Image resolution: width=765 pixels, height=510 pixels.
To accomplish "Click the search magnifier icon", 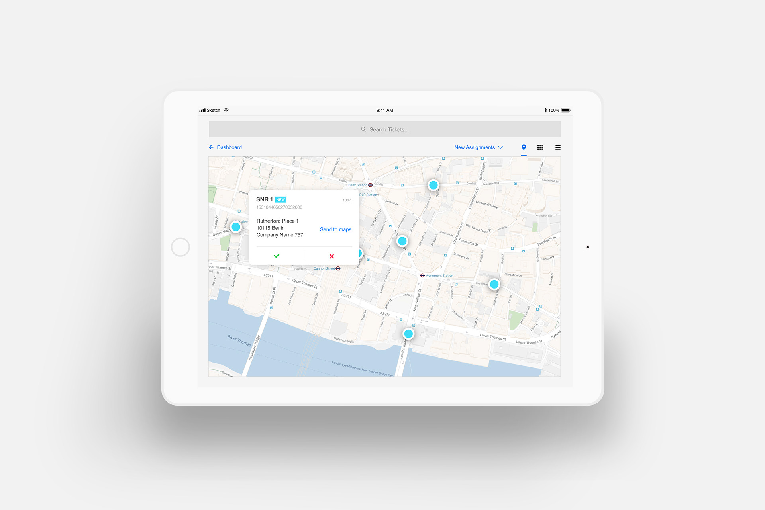I will (363, 129).
